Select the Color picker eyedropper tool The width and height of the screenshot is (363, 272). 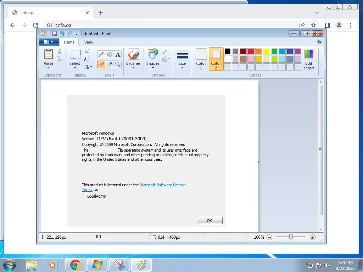coord(109,64)
